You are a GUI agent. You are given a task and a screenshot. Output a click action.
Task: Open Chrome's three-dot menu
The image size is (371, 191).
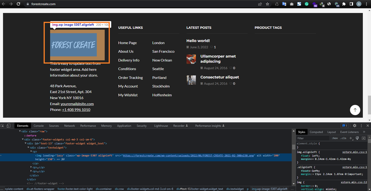pos(367,4)
